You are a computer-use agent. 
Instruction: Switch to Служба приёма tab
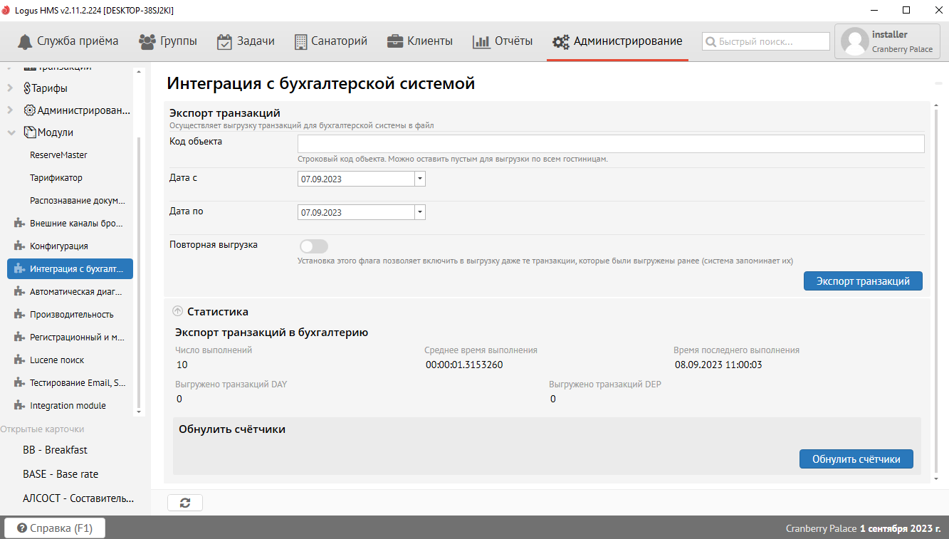pos(68,41)
